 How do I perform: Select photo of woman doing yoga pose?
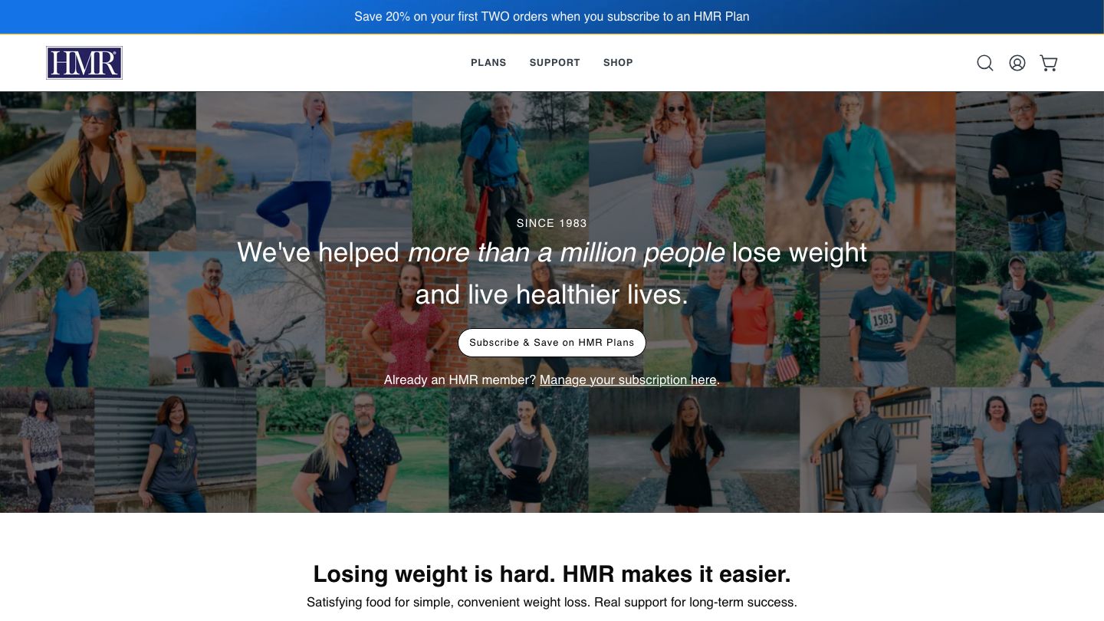(x=304, y=172)
